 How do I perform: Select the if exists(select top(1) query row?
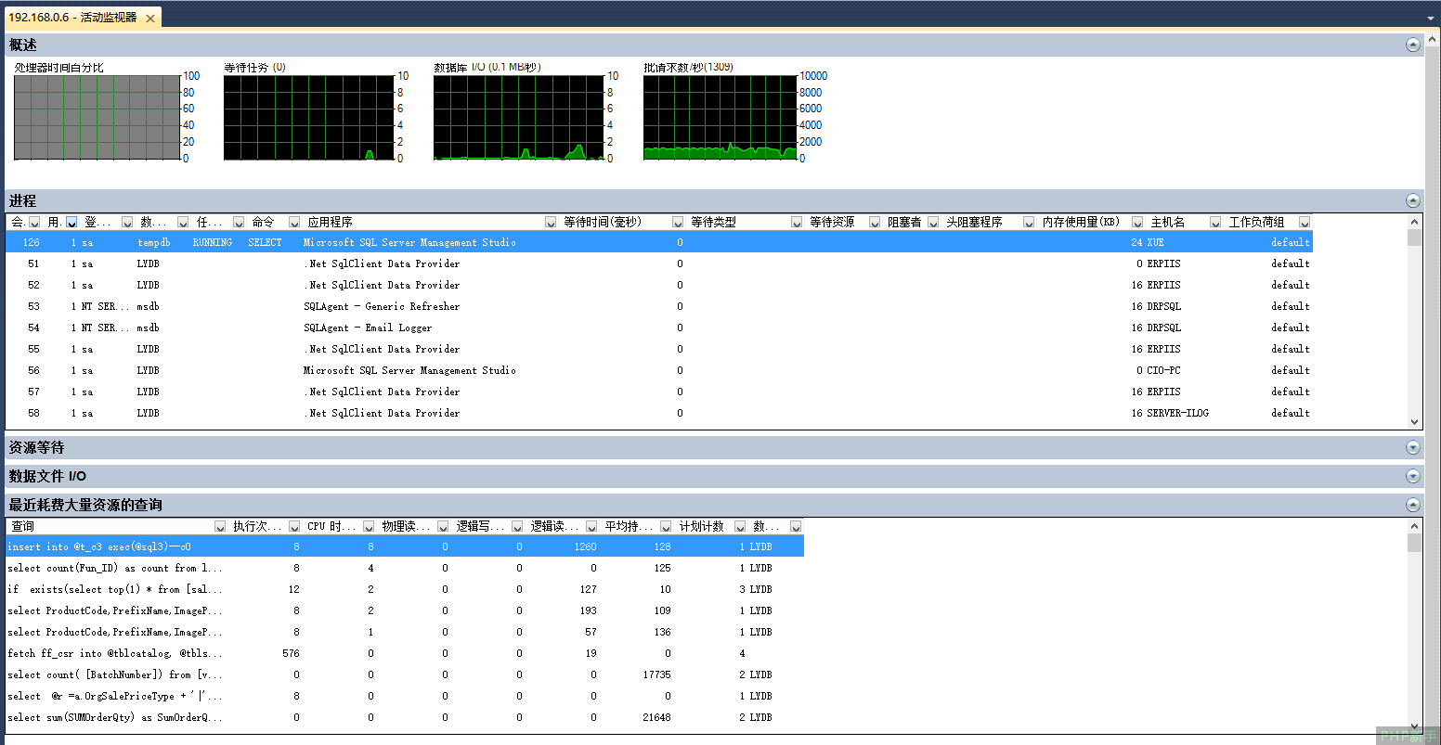pos(405,589)
